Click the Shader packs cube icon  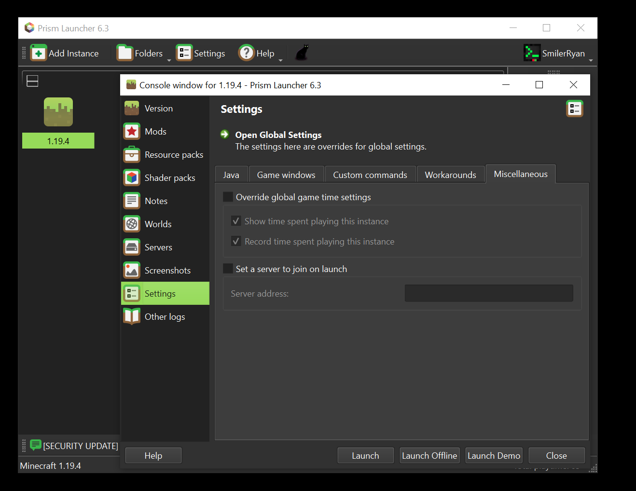(131, 177)
